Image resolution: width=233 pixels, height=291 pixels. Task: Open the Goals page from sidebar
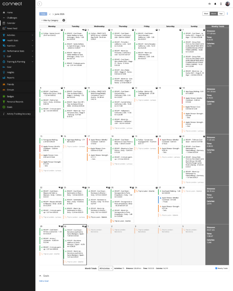click(9, 107)
